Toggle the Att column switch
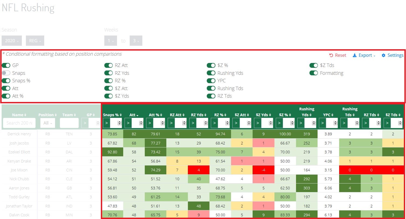Screen dimensions: 406x219 point(6,88)
